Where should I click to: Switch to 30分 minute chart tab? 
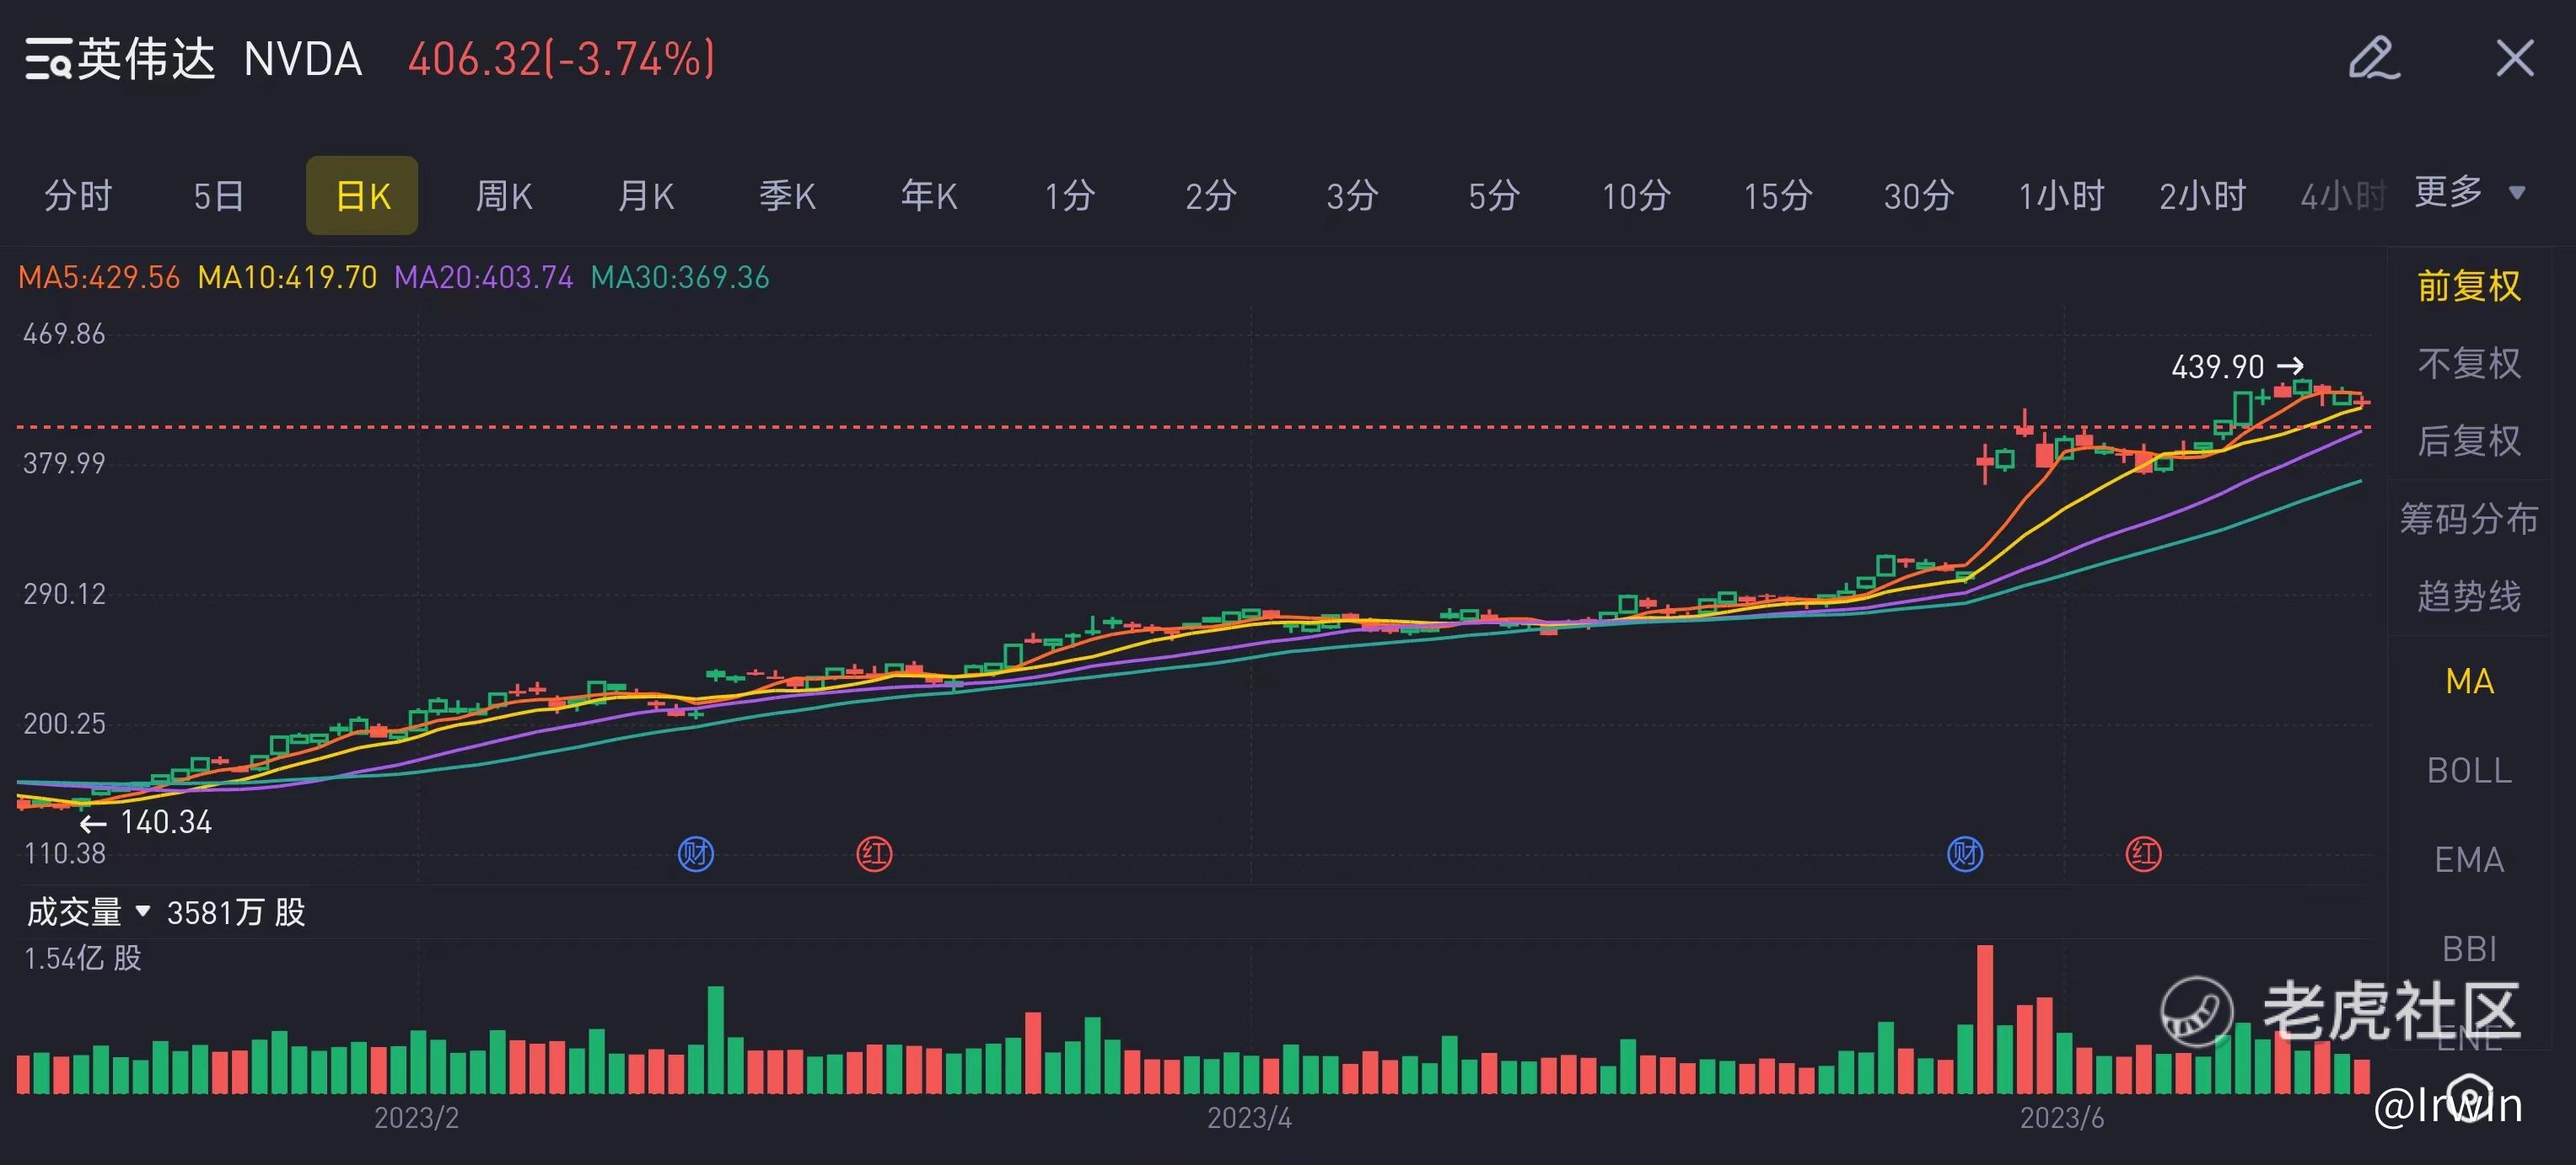[1918, 195]
